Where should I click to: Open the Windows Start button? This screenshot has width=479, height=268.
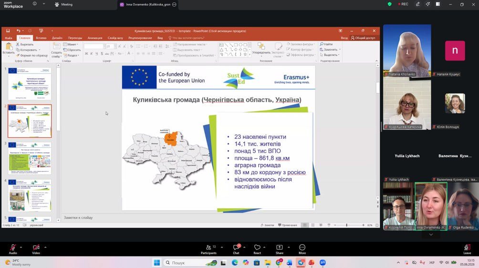tap(157, 262)
